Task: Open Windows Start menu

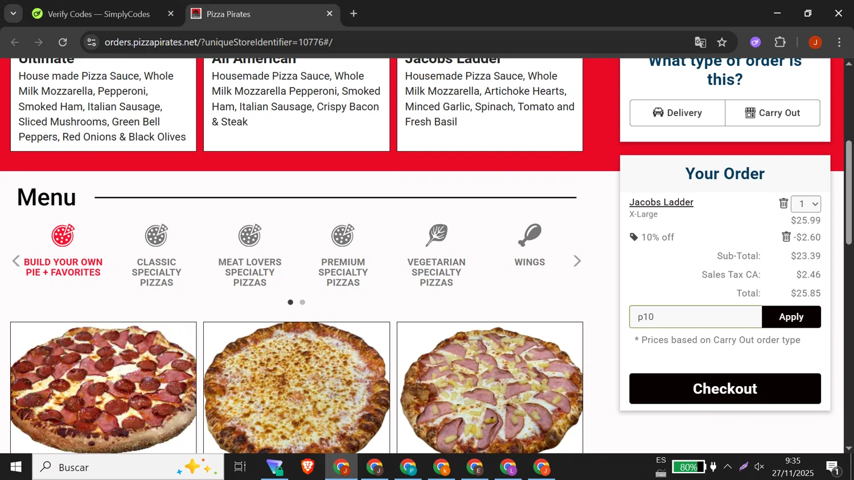Action: coord(16,467)
